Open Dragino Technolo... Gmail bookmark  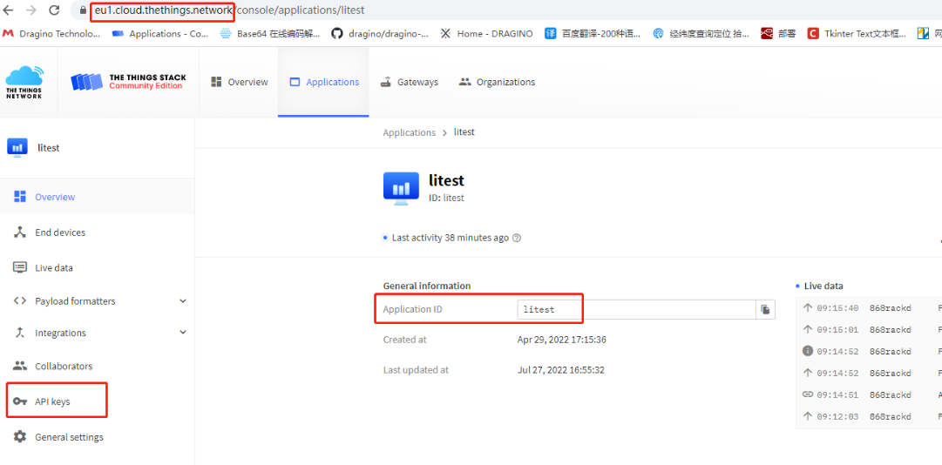[51, 34]
